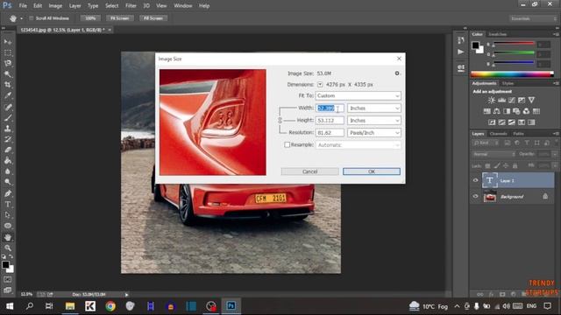The width and height of the screenshot is (561, 315).
Task: Open the Color panel flyout menu
Action: [556, 34]
